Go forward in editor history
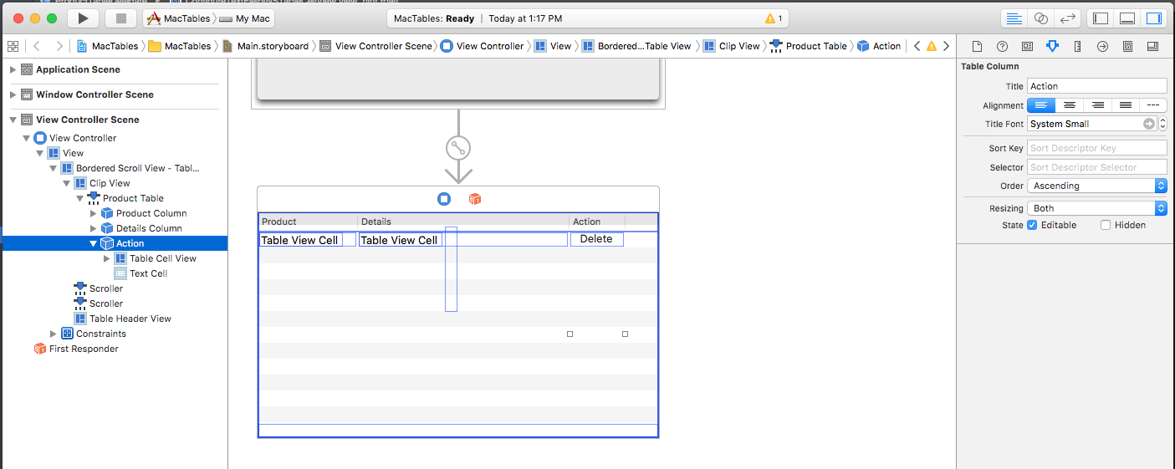Image resolution: width=1175 pixels, height=469 pixels. tap(59, 46)
